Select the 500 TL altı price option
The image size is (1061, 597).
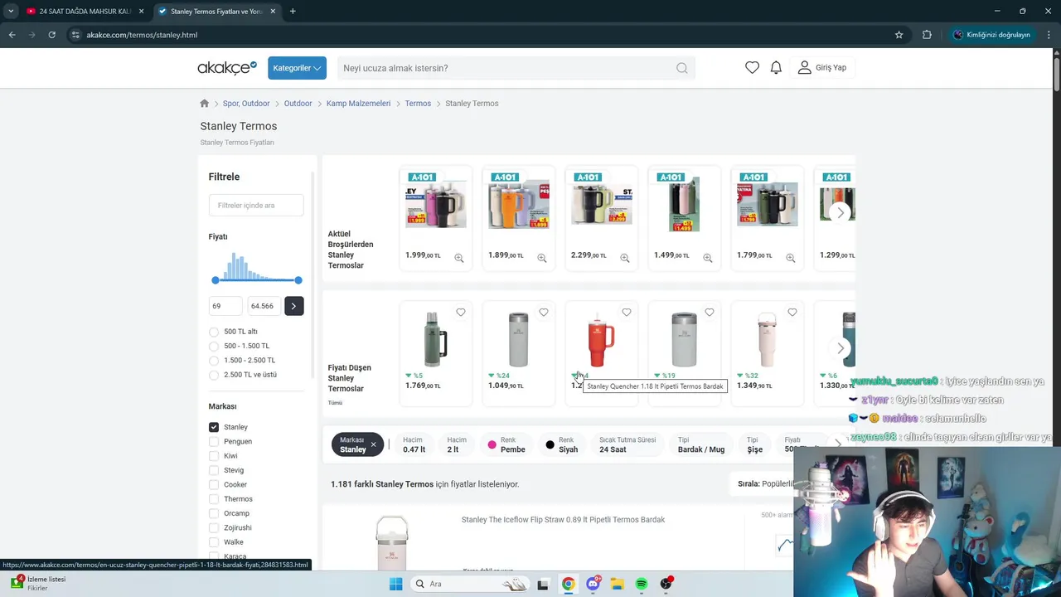click(214, 332)
